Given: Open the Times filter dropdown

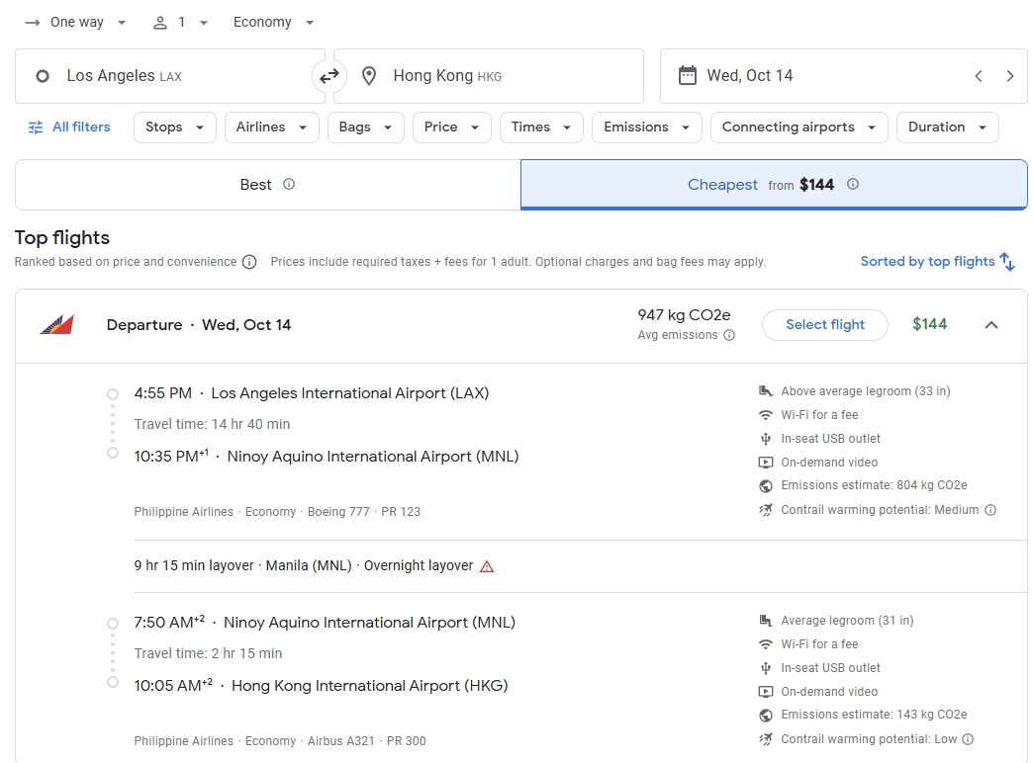Looking at the screenshot, I should tap(541, 127).
